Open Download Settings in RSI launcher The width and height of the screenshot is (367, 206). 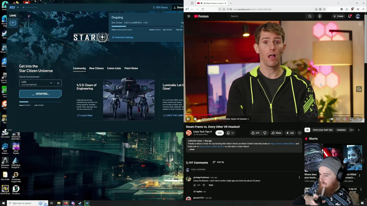pyautogui.click(x=123, y=37)
